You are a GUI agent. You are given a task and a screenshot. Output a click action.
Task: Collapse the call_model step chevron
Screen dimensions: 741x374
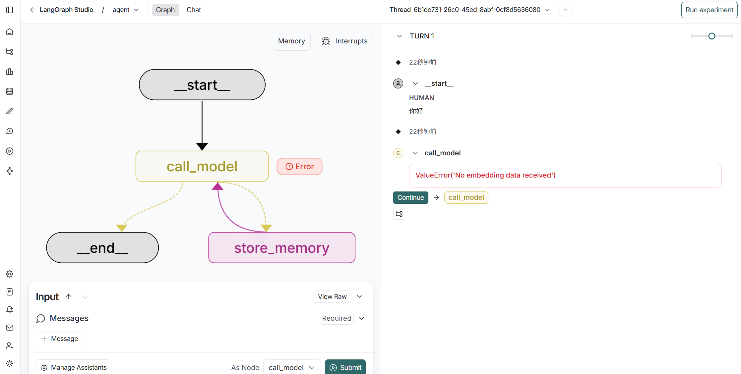tap(415, 153)
